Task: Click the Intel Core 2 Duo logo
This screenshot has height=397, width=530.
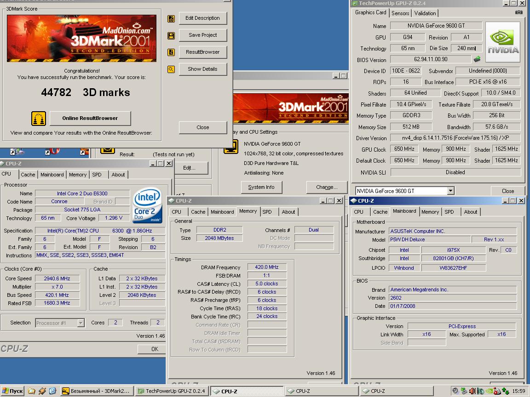Action: coord(147,205)
